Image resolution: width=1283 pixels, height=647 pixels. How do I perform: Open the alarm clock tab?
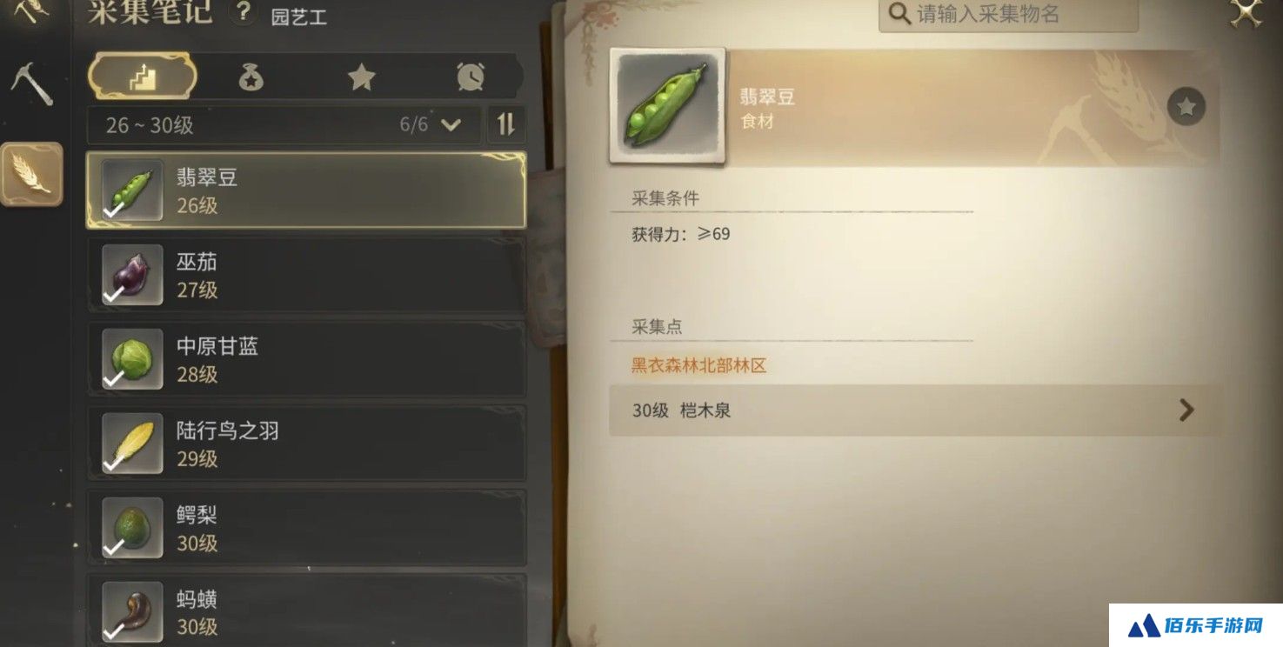(x=471, y=77)
